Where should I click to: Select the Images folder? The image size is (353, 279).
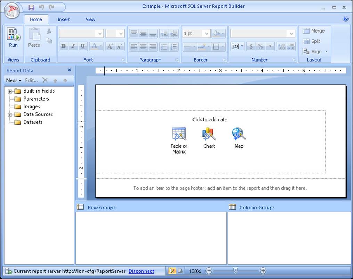[x=27, y=106]
